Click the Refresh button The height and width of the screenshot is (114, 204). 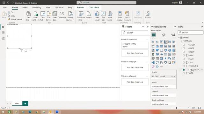pos(89,15)
